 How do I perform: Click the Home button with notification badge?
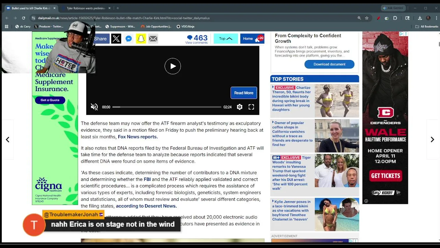point(252,39)
